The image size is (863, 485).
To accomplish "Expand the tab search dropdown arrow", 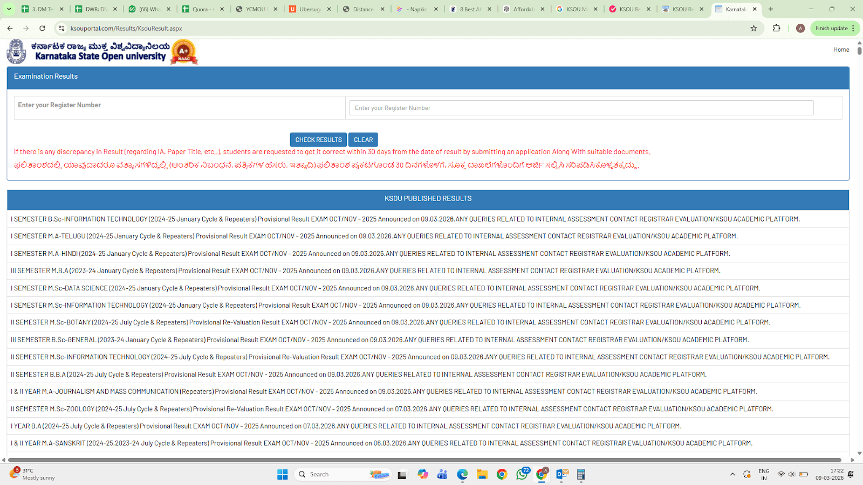I will (9, 9).
